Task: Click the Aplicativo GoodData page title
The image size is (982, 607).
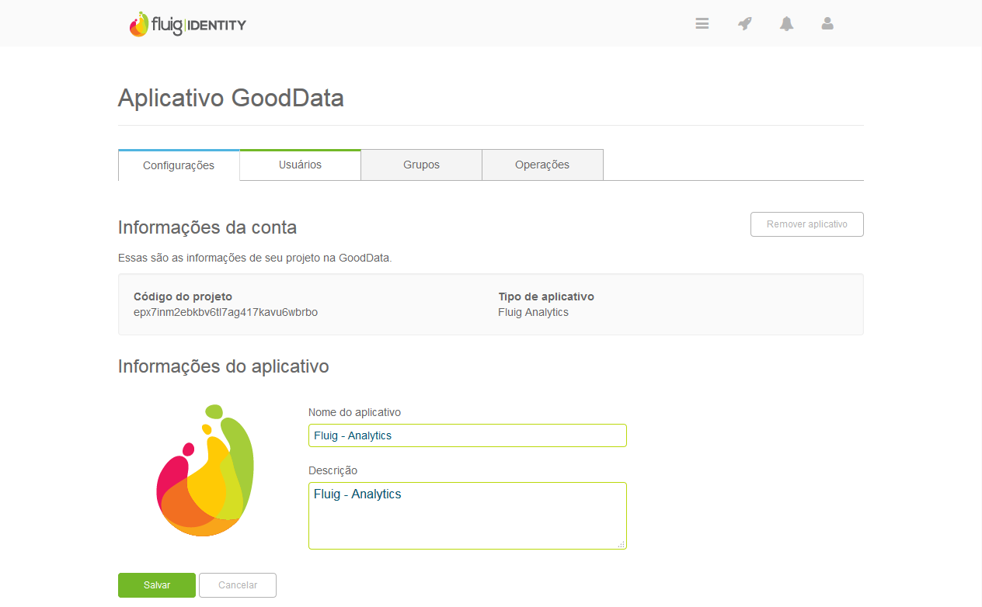Action: click(x=231, y=99)
